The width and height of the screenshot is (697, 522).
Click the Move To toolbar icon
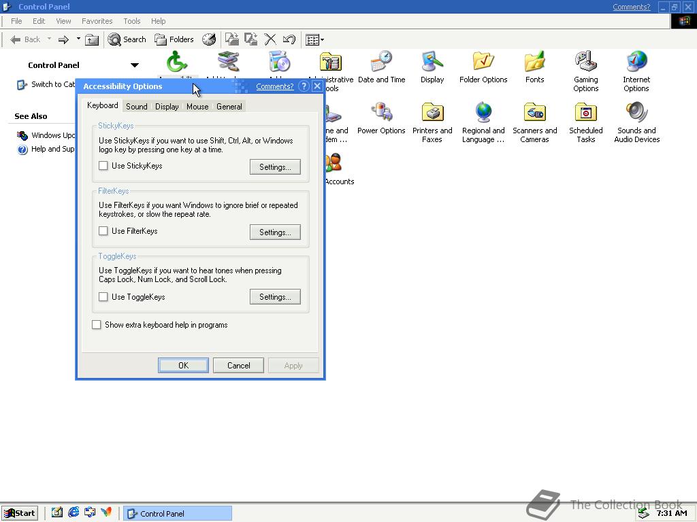click(x=231, y=39)
